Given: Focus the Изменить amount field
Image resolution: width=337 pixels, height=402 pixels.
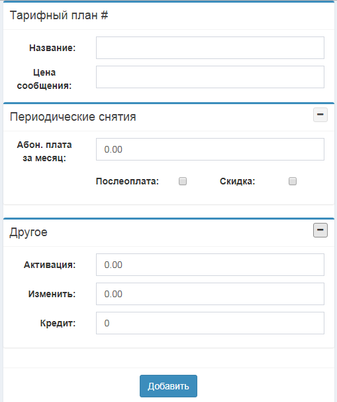Looking at the screenshot, I should coord(210,294).
